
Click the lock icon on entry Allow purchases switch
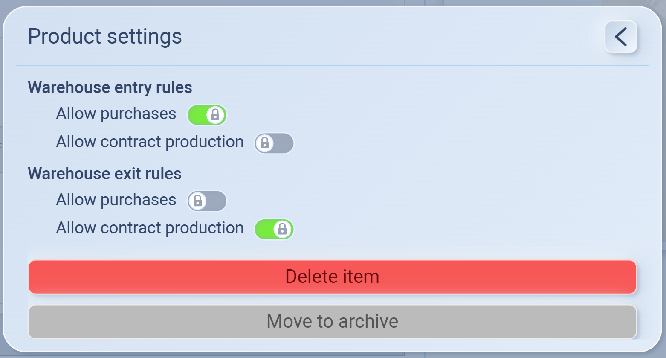pyautogui.click(x=215, y=115)
